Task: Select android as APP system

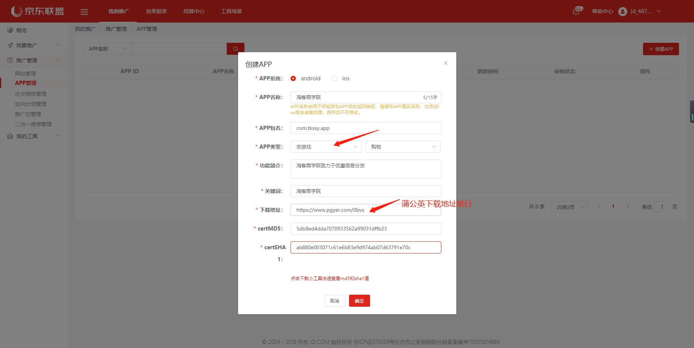Action: click(x=293, y=78)
